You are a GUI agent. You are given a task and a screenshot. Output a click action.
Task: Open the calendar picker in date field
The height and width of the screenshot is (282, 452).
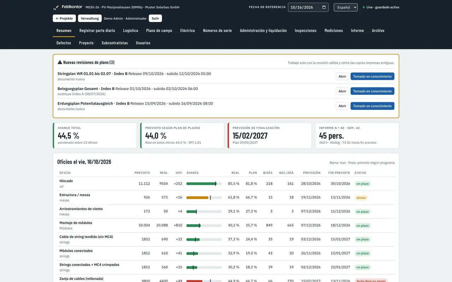[324, 7]
